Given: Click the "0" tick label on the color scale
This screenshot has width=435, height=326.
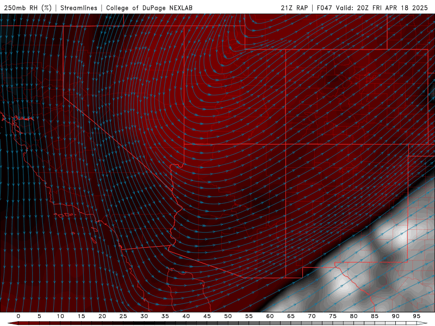Looking at the screenshot, I should 18,316.
